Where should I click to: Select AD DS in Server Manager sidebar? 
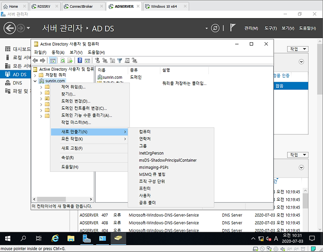click(x=16, y=75)
